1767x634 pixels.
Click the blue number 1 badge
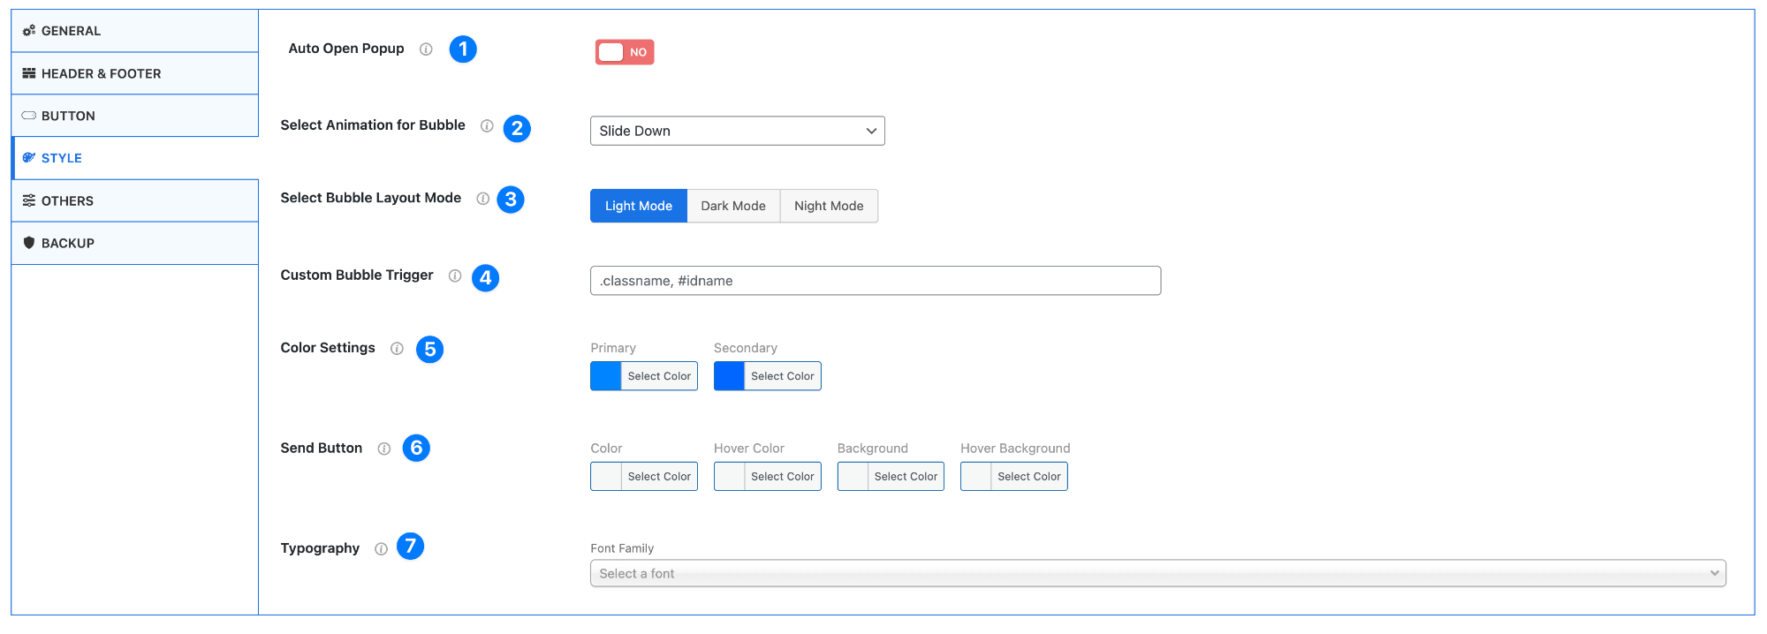463,49
